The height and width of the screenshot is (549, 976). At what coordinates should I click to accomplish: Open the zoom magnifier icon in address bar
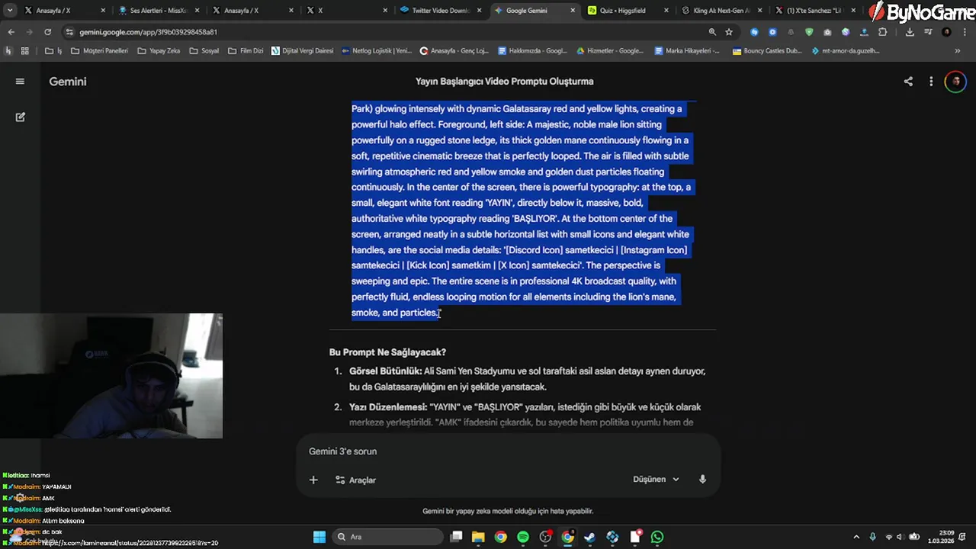[x=712, y=32]
